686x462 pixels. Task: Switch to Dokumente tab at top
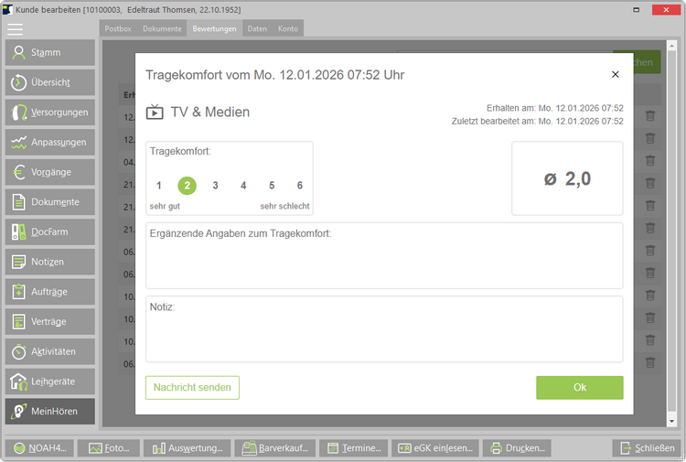tap(162, 28)
